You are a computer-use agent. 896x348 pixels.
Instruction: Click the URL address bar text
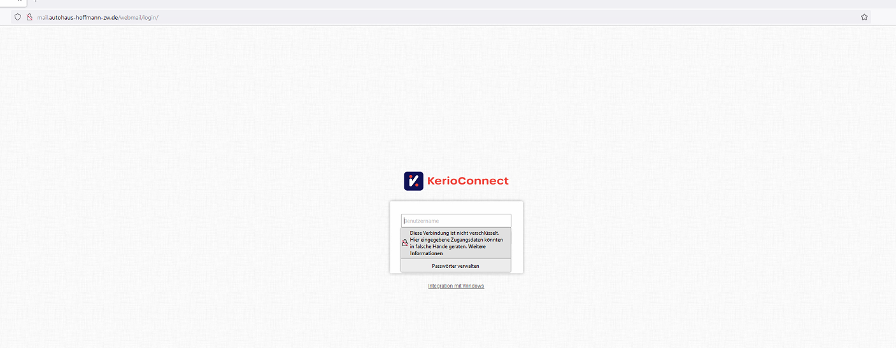[97, 17]
